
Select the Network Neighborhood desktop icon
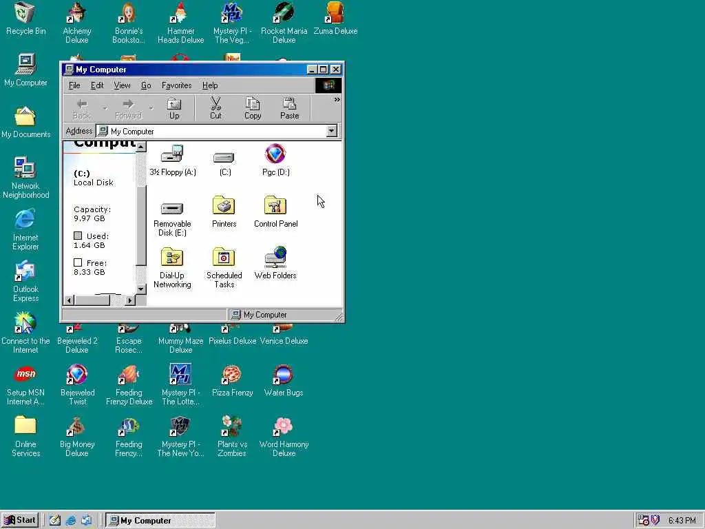[x=25, y=178]
